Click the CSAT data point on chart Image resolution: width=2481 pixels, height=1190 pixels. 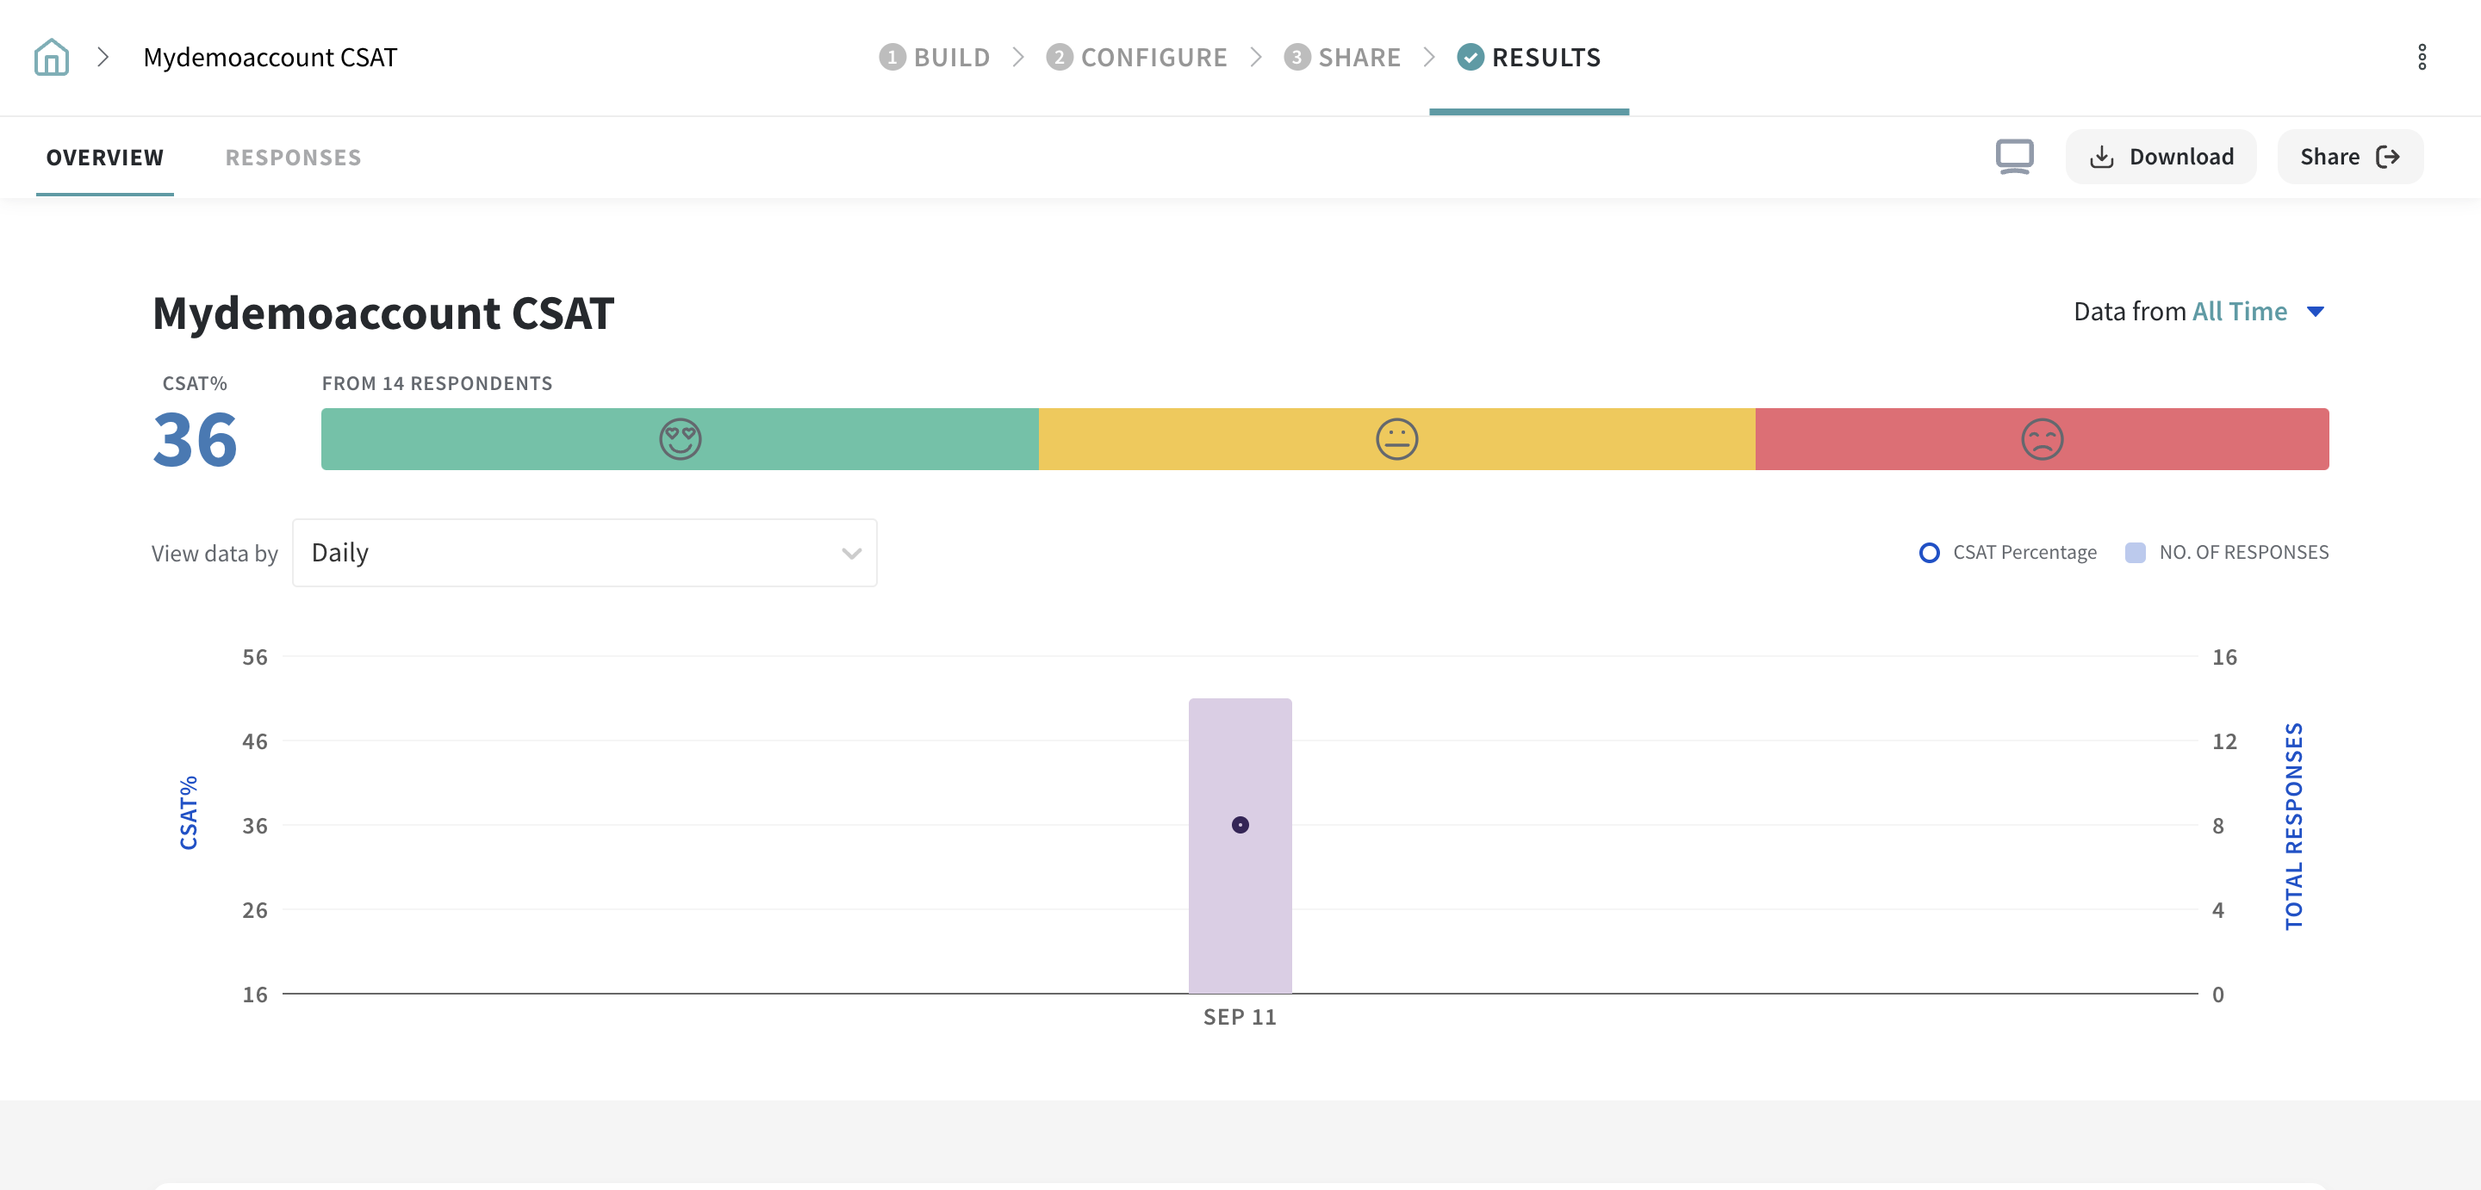click(x=1240, y=825)
